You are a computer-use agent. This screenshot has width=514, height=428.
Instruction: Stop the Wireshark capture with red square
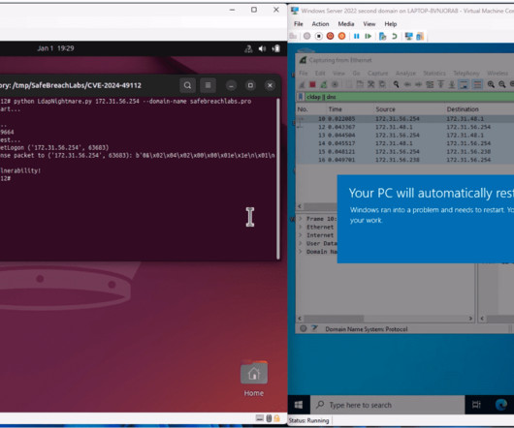tap(312, 84)
